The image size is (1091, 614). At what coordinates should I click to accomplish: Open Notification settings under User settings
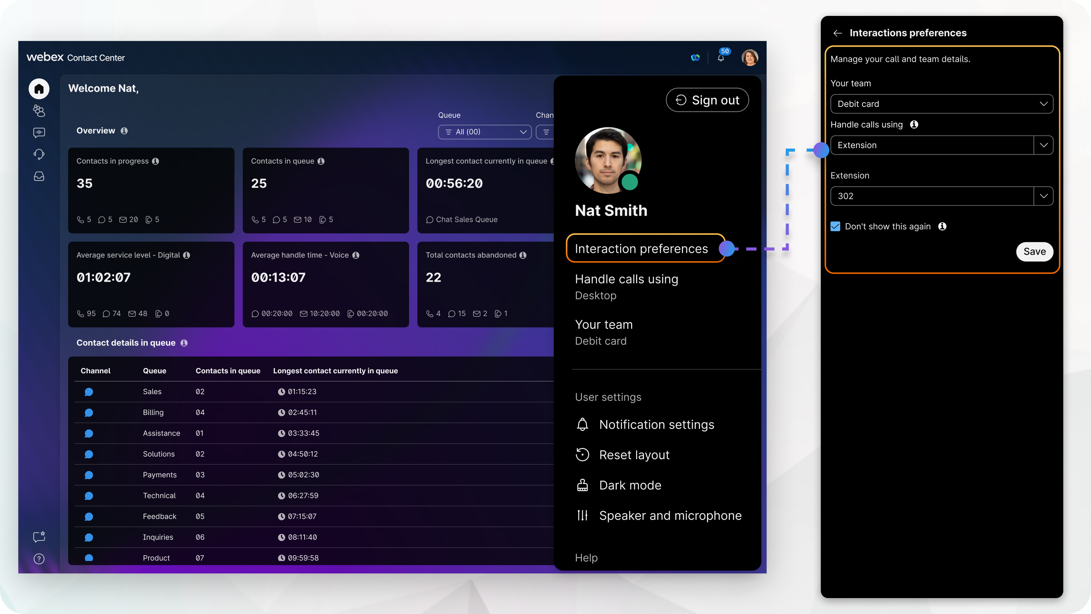click(x=656, y=424)
